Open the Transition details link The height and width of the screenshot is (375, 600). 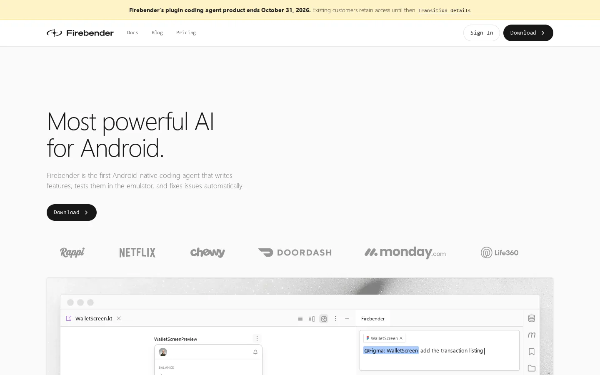pyautogui.click(x=445, y=10)
